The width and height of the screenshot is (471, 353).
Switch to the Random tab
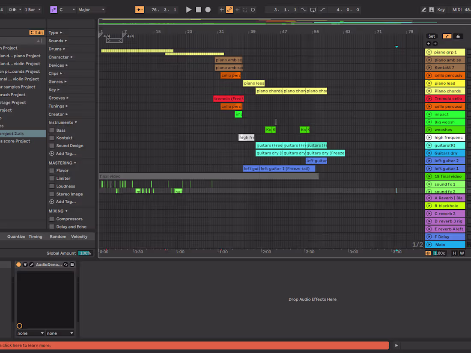[x=58, y=237]
